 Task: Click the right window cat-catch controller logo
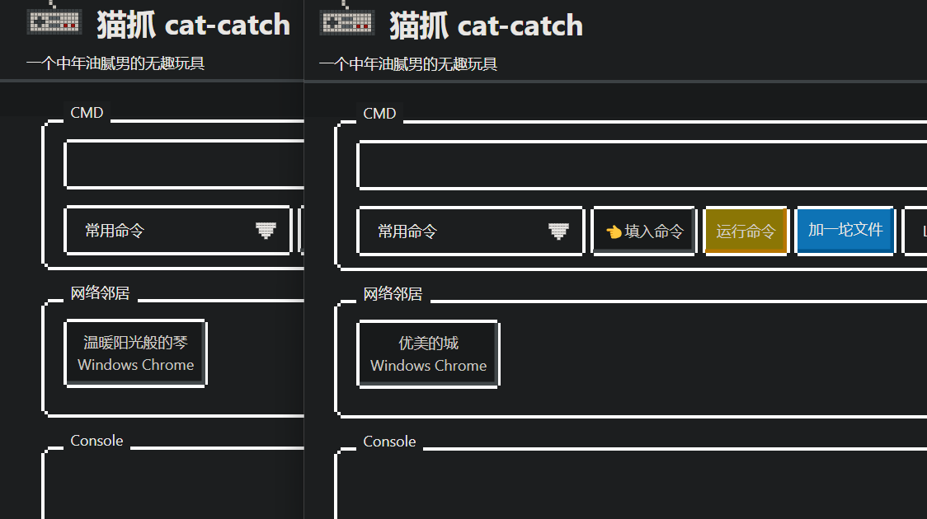click(x=347, y=18)
